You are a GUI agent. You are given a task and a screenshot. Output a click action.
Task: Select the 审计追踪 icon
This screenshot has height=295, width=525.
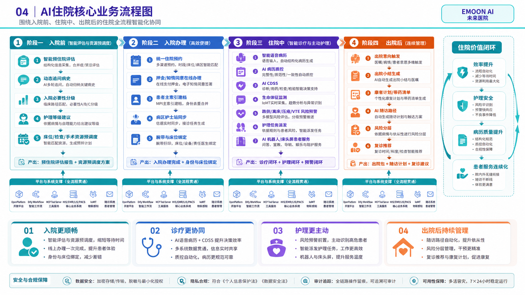(305, 281)
